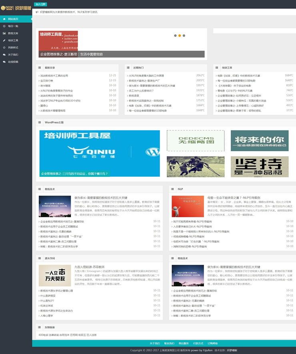Go to 关于我们 in the sidebar

13,55
